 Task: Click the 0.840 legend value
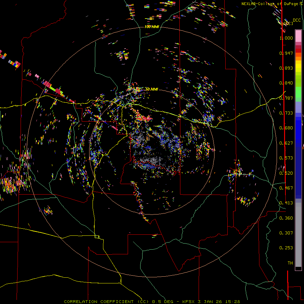286,83
